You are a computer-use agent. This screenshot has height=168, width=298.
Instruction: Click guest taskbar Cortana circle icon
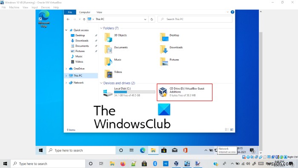pos(121,151)
